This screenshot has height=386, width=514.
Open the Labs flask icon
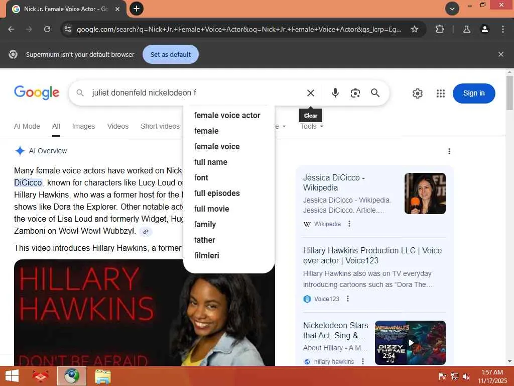[x=467, y=29]
